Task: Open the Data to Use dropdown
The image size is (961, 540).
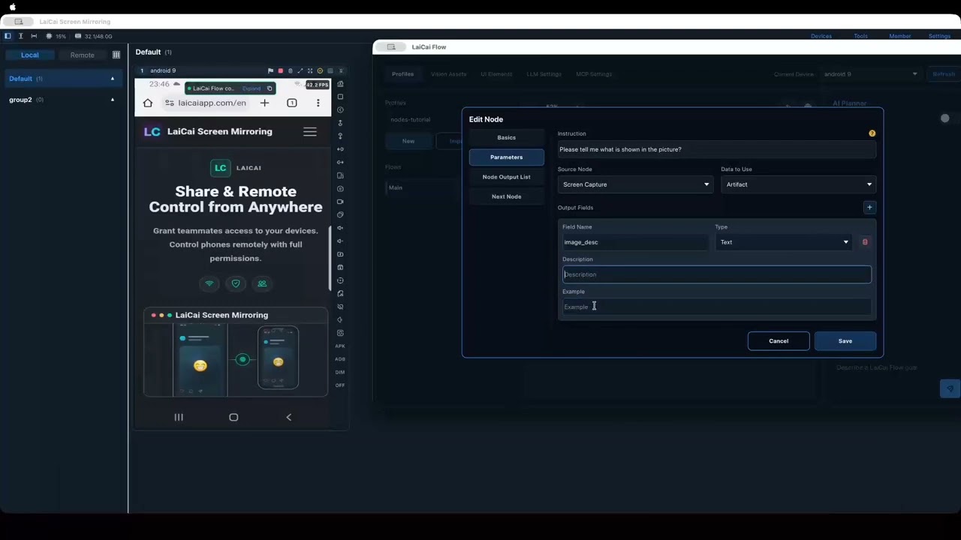Action: pyautogui.click(x=799, y=184)
